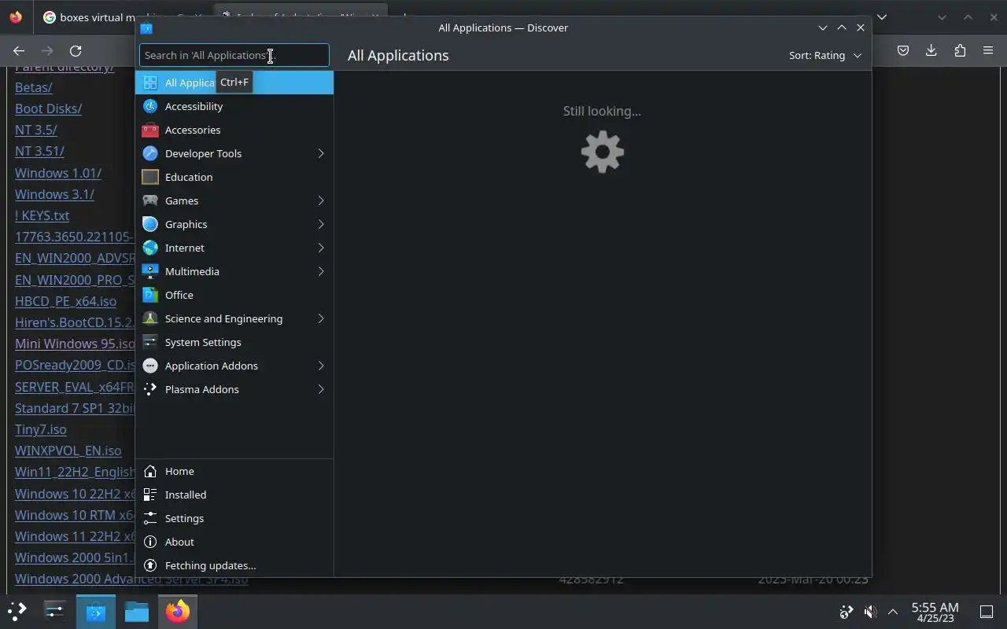1007x629 pixels.
Task: Click Show Desktop taskbar button
Action: [987, 612]
